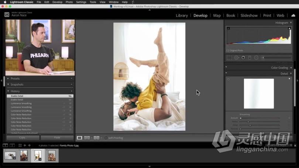The image size is (299, 168).
Task: Toggle Detail panel on/off switch
Action: point(226,73)
